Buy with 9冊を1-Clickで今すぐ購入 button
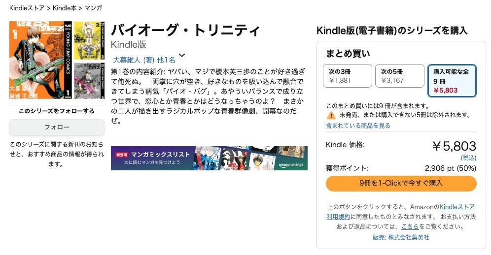 point(401,183)
